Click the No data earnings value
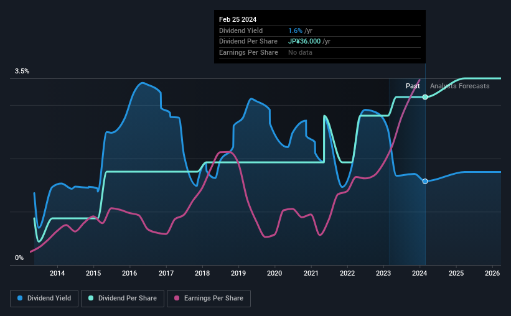511x316 pixels. (x=300, y=52)
